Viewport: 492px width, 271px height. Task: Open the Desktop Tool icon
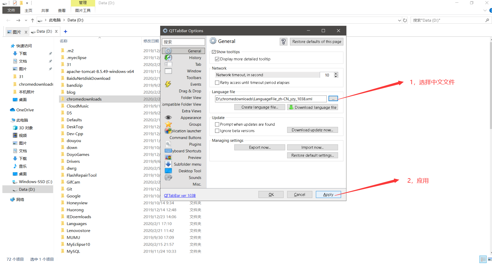(168, 171)
